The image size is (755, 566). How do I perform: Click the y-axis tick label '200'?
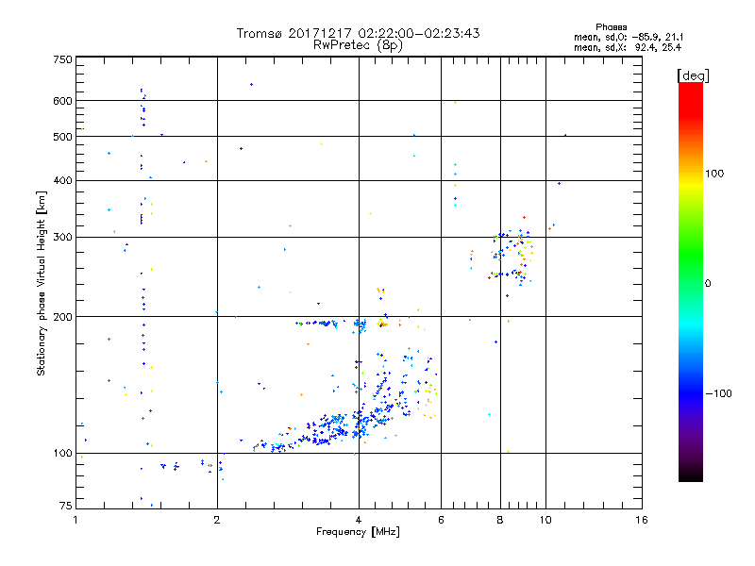[62, 317]
